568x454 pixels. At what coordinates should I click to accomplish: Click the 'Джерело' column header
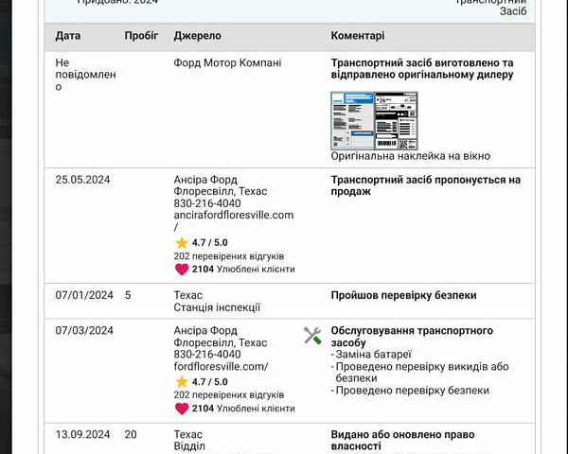[197, 36]
